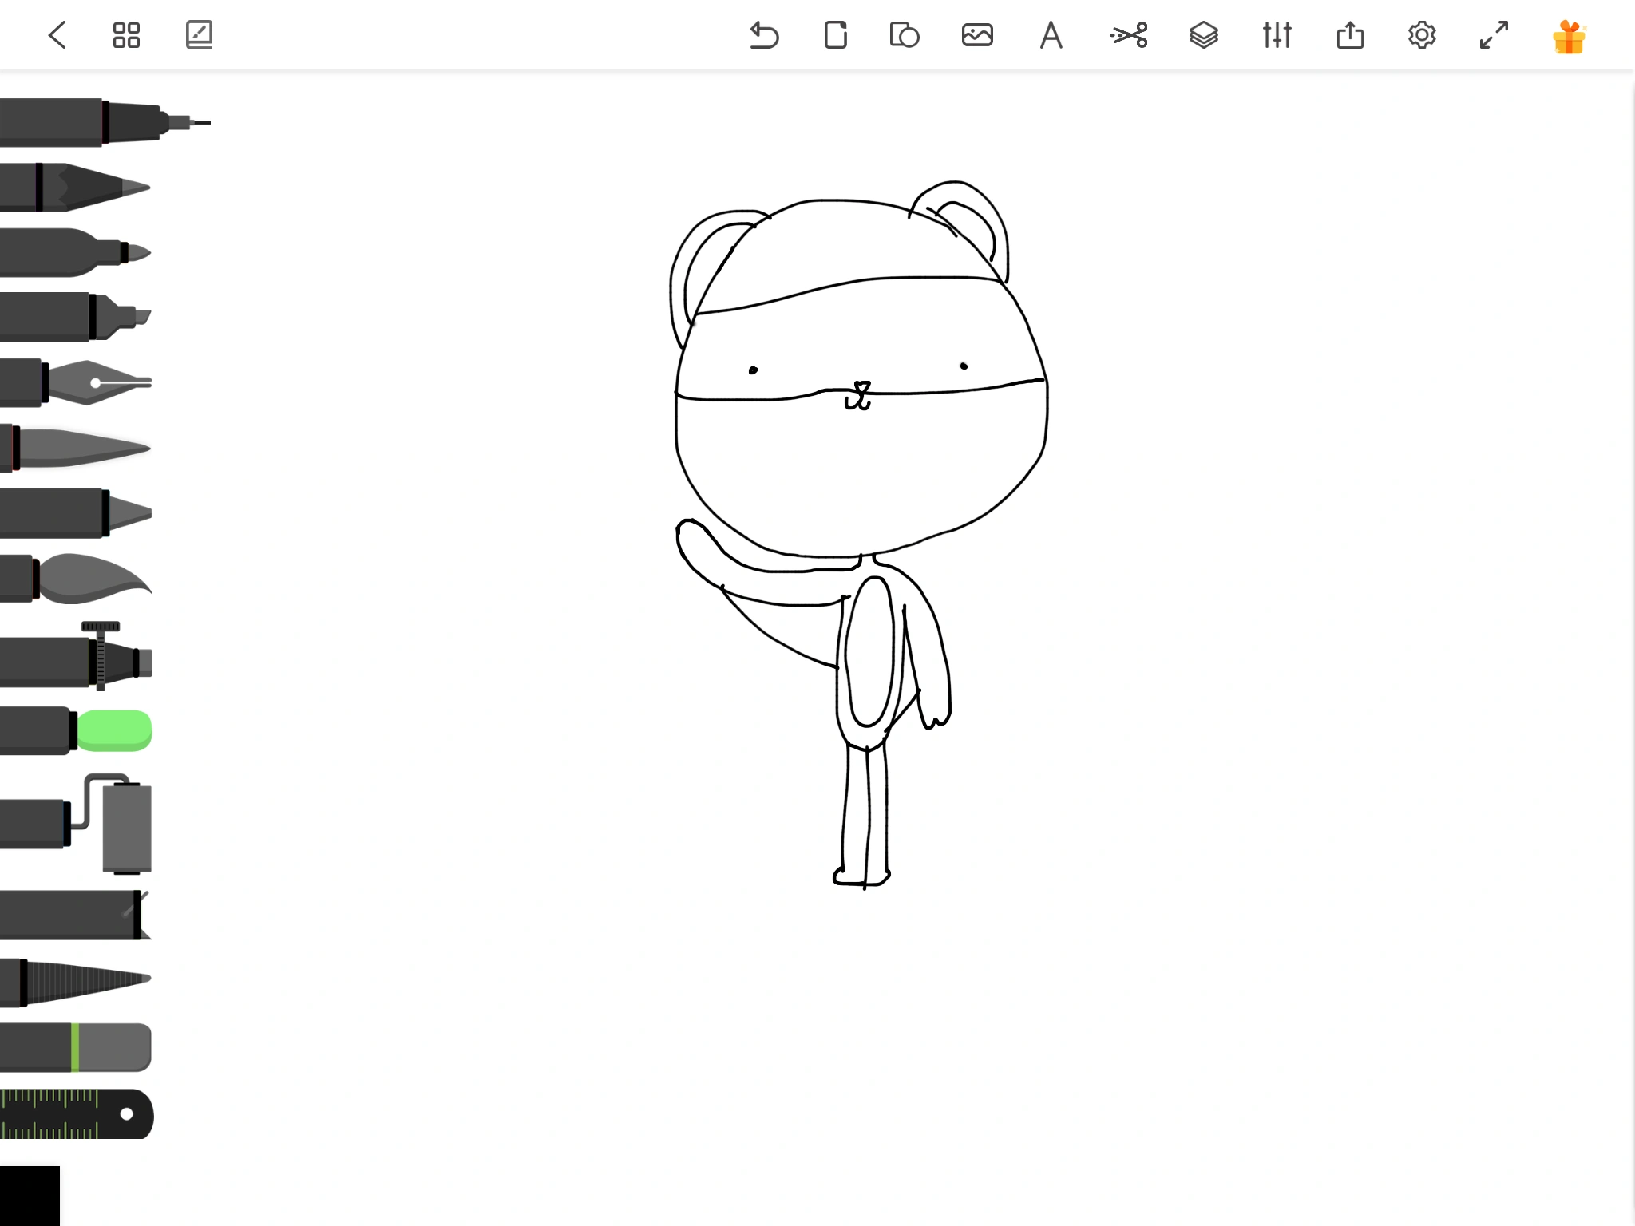Tap the undo arrow icon
Image resolution: width=1635 pixels, height=1226 pixels.
[x=764, y=35]
